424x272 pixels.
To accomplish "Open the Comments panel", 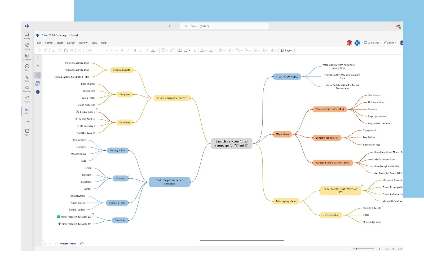I will point(371,43).
